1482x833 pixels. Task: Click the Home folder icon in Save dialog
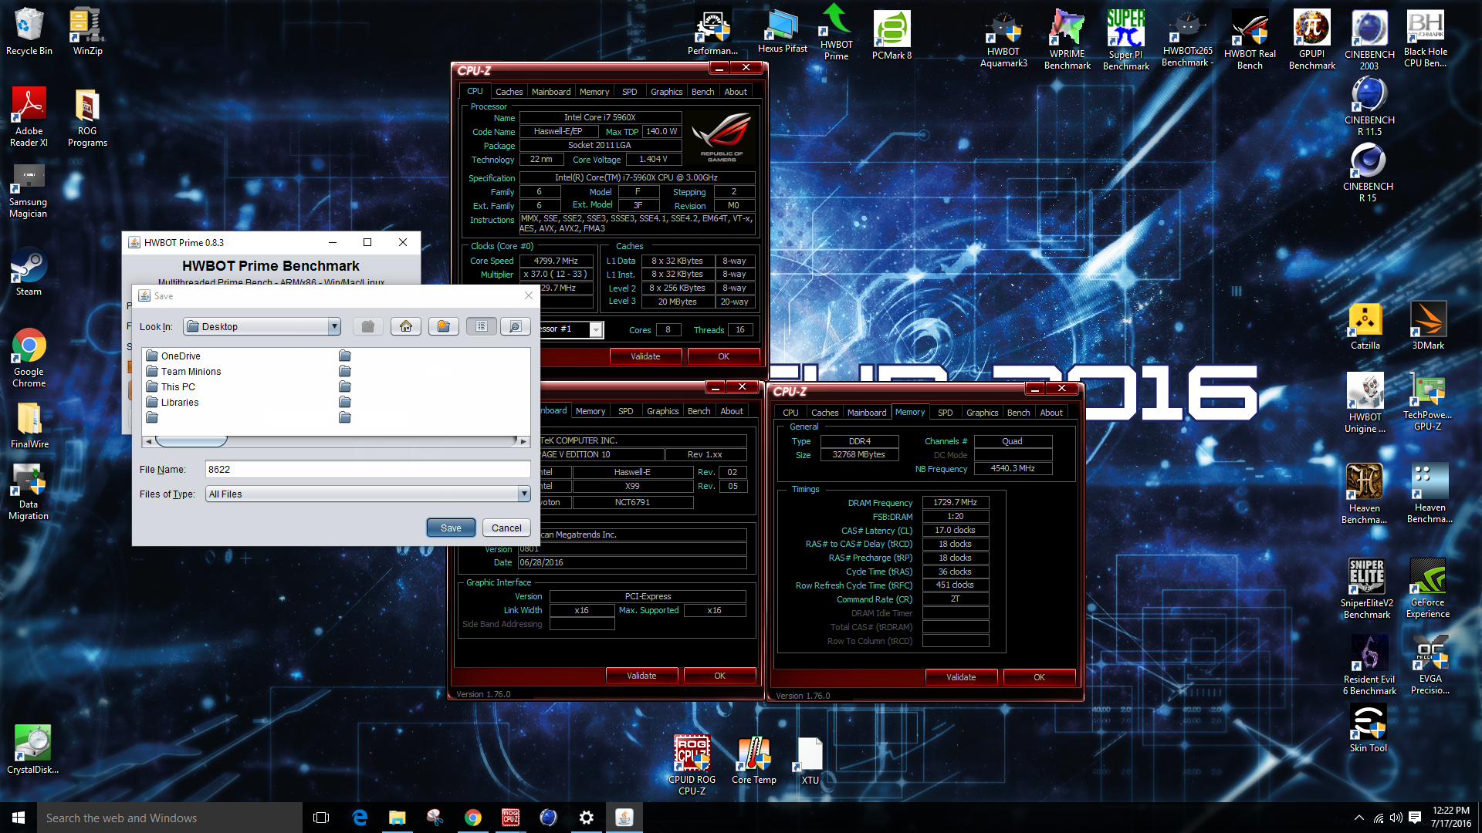coord(406,326)
